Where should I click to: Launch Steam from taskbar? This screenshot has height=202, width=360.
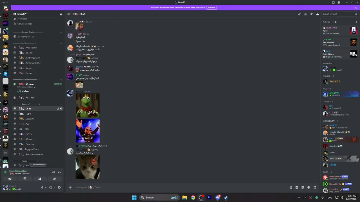(x=226, y=198)
